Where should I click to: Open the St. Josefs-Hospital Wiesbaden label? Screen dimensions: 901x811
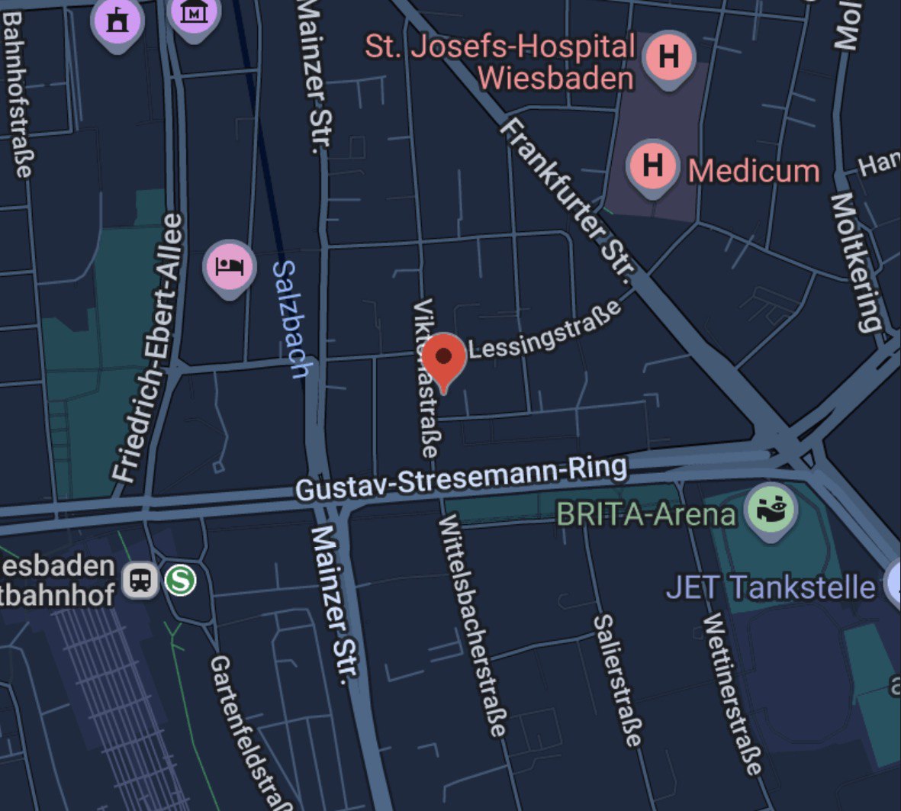[x=500, y=62]
